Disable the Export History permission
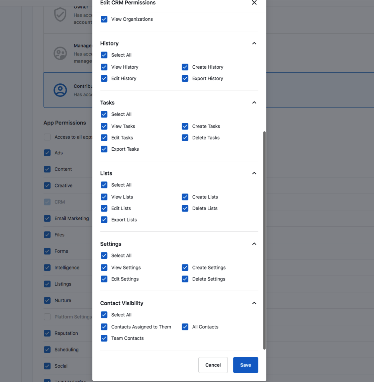 (185, 78)
